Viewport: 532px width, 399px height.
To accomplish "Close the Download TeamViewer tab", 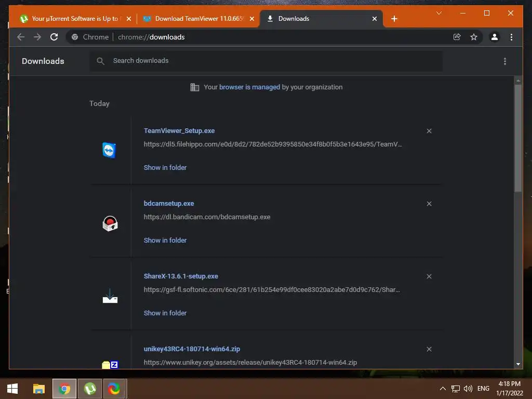I will pos(252,19).
